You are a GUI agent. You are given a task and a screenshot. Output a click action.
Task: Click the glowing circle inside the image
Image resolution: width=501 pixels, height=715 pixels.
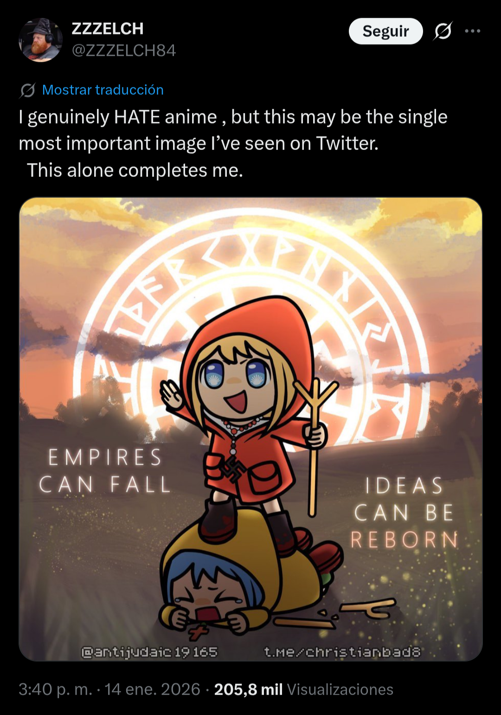coord(250,325)
